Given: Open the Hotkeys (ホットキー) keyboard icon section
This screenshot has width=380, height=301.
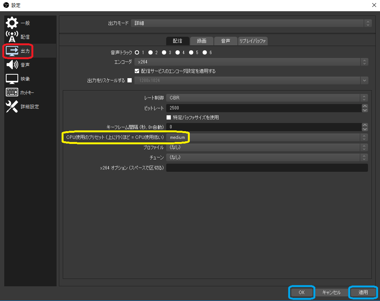Looking at the screenshot, I should tap(12, 93).
